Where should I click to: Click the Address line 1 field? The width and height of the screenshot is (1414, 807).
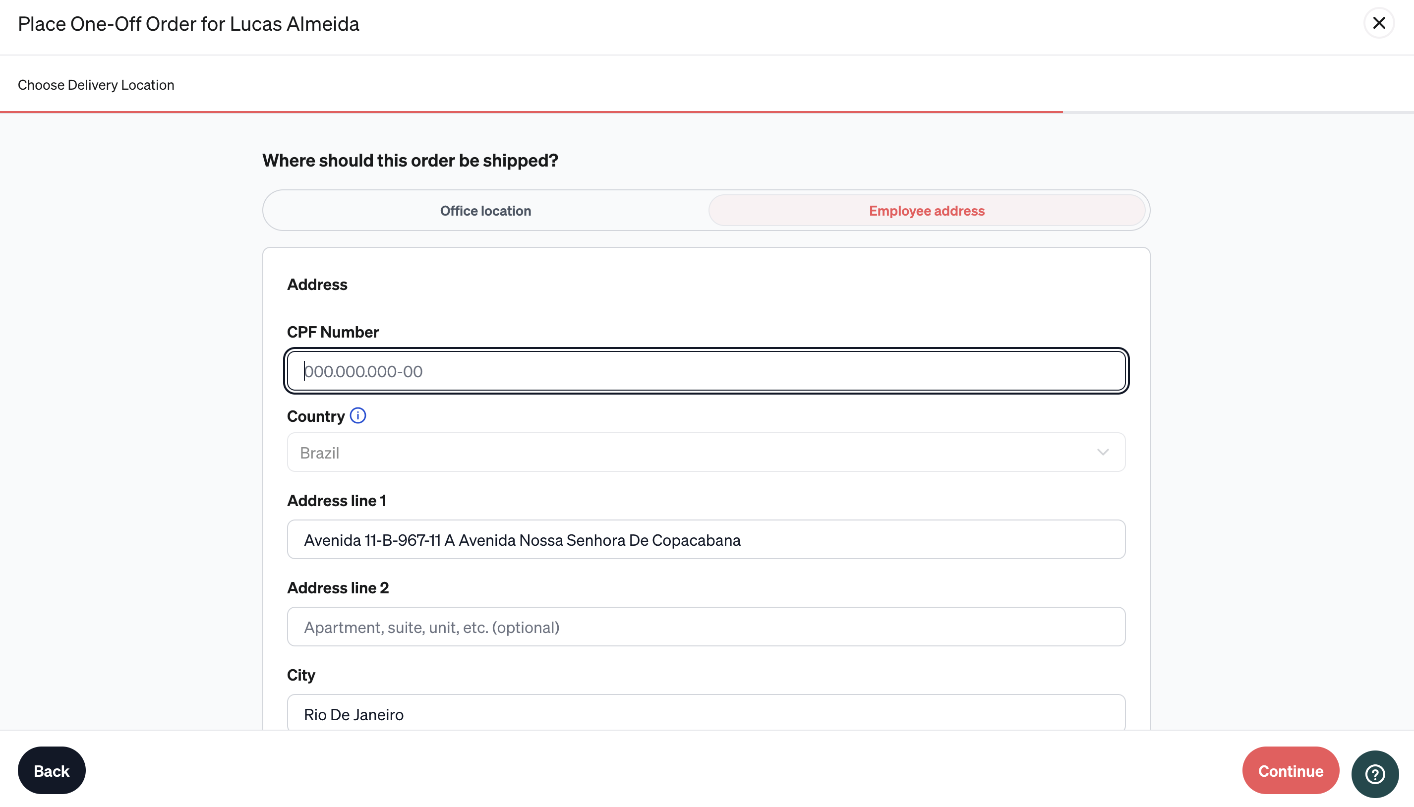click(x=706, y=539)
